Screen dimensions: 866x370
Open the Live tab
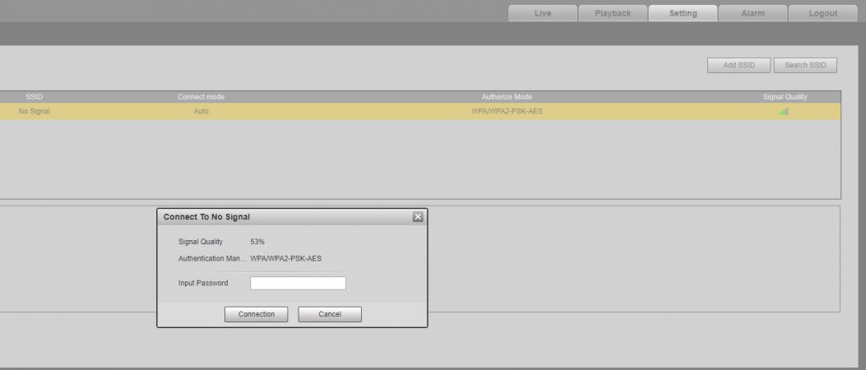pyautogui.click(x=542, y=13)
